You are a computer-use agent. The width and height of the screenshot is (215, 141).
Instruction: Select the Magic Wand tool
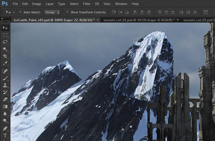pos(5,49)
